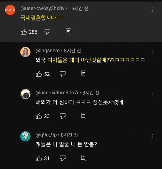Reply to the @user-ix9bm9do7i comment
Screen dimensions: 162x169
tap(84, 116)
